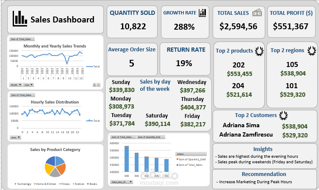Select the bar for sales rep 303
Image resolution: width=319 pixels, height=190 pixels.
point(127,159)
